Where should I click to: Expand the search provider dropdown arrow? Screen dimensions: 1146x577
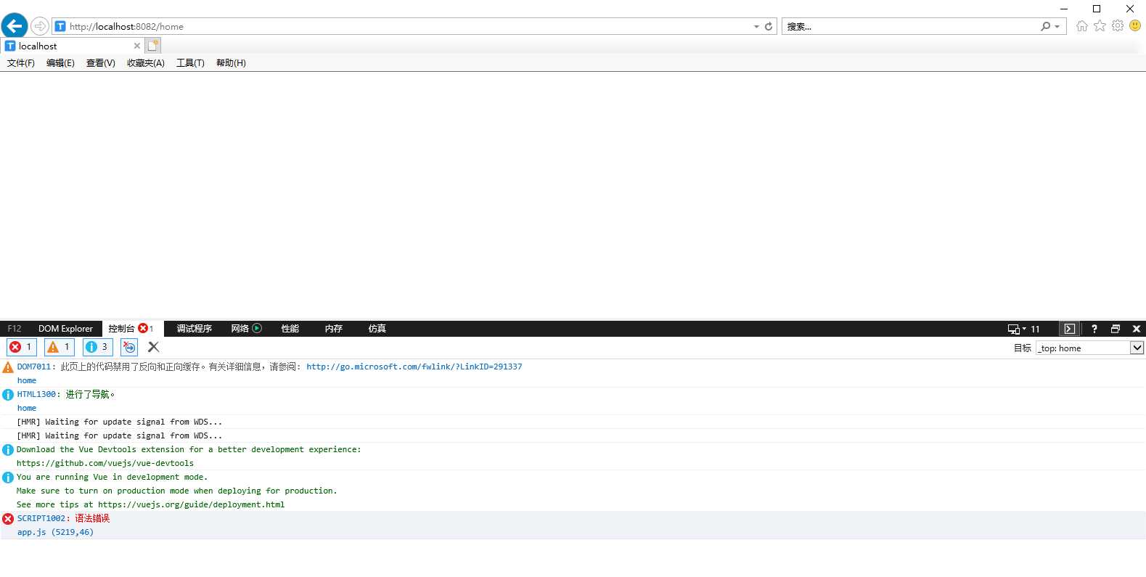(1057, 26)
